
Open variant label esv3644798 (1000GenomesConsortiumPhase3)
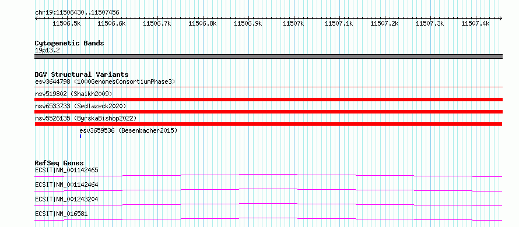105,81
